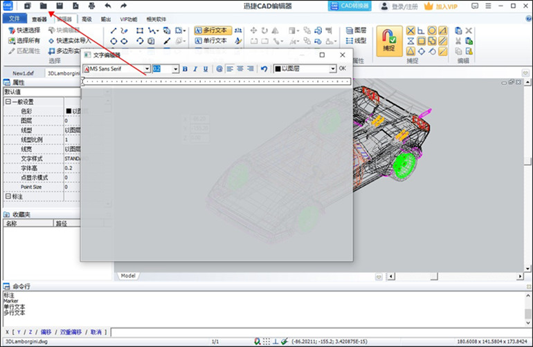Insert symbol with the @ icon
Viewport: 533px width, 347px height.
coord(219,69)
